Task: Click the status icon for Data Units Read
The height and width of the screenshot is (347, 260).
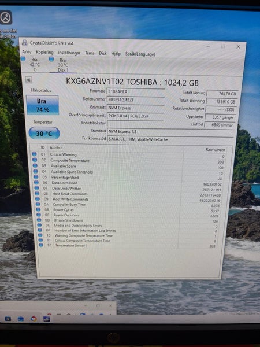Action: click(36, 182)
